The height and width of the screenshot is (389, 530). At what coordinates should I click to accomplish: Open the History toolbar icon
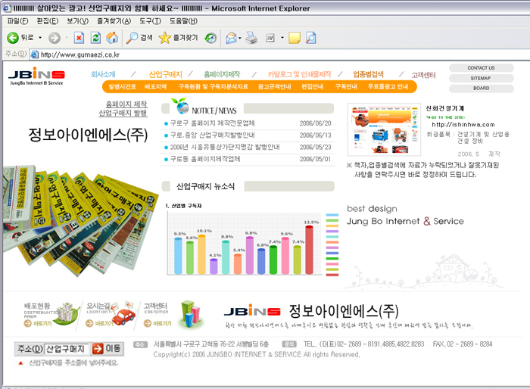click(x=210, y=38)
